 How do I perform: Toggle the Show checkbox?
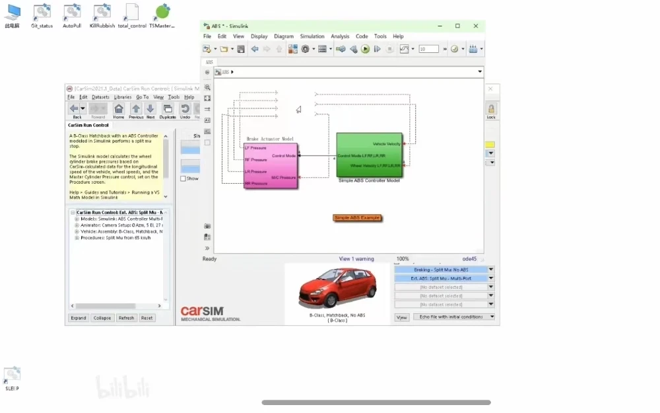[x=183, y=178]
